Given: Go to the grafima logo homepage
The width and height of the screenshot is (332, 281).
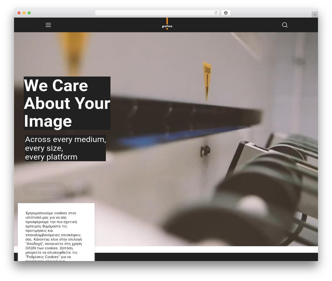Looking at the screenshot, I should click(167, 24).
